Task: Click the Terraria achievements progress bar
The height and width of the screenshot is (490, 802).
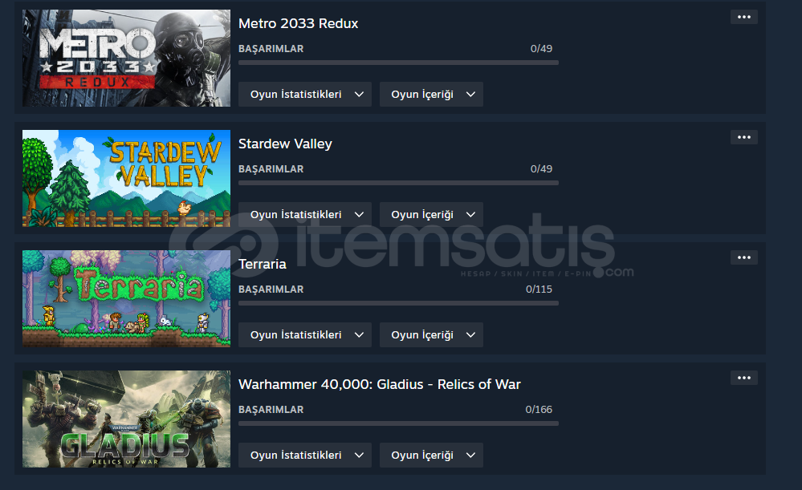Action: pos(398,303)
